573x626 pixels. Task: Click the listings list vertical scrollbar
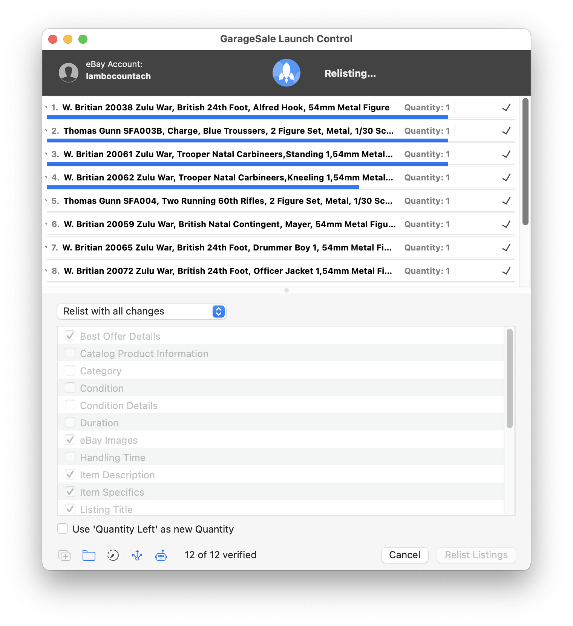pyautogui.click(x=526, y=162)
